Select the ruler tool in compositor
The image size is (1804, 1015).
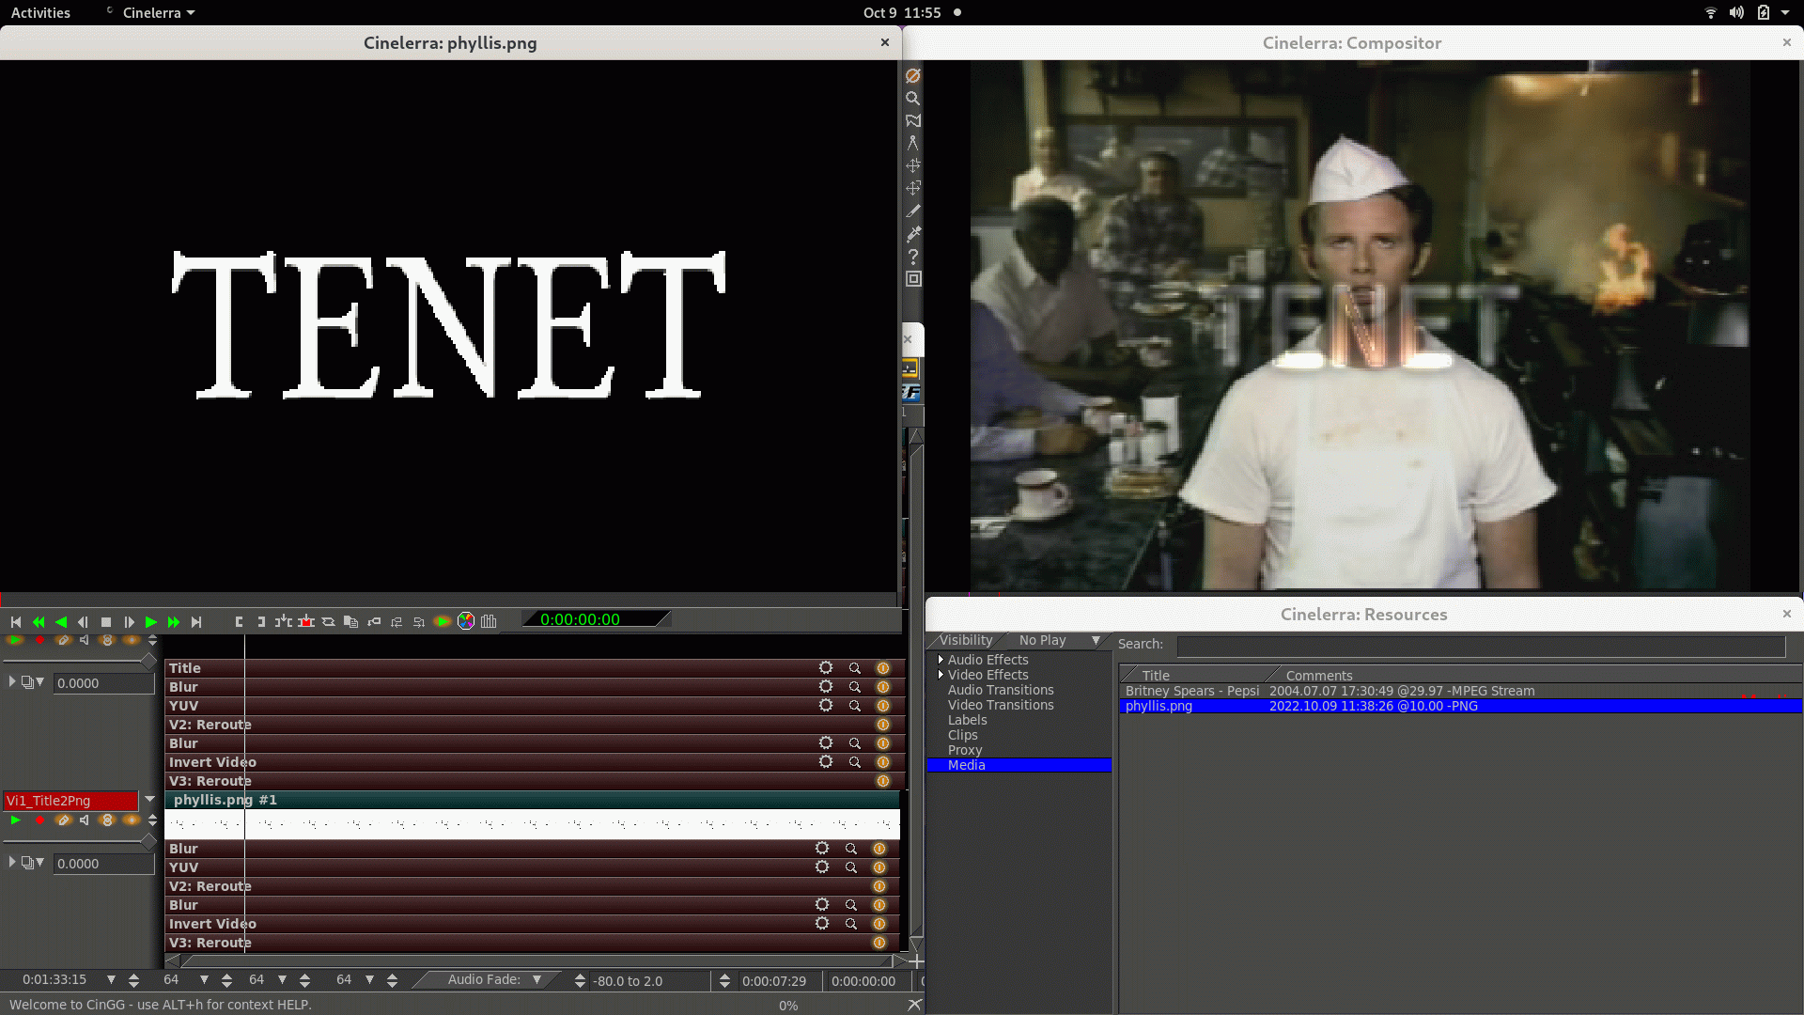912,143
